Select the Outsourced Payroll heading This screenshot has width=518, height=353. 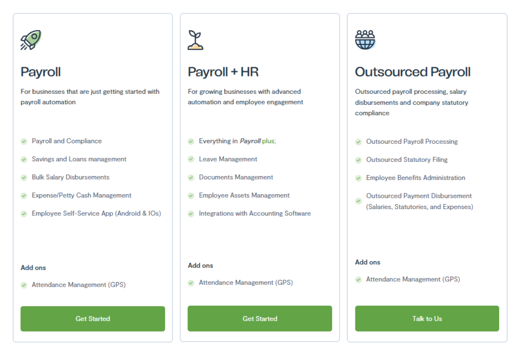(412, 72)
